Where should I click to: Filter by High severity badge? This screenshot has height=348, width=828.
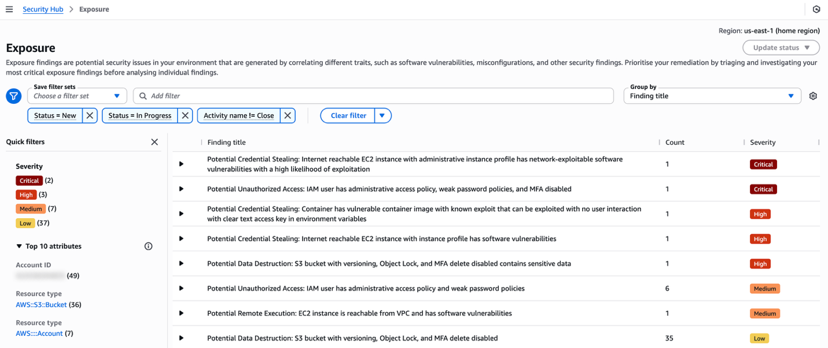coord(26,195)
